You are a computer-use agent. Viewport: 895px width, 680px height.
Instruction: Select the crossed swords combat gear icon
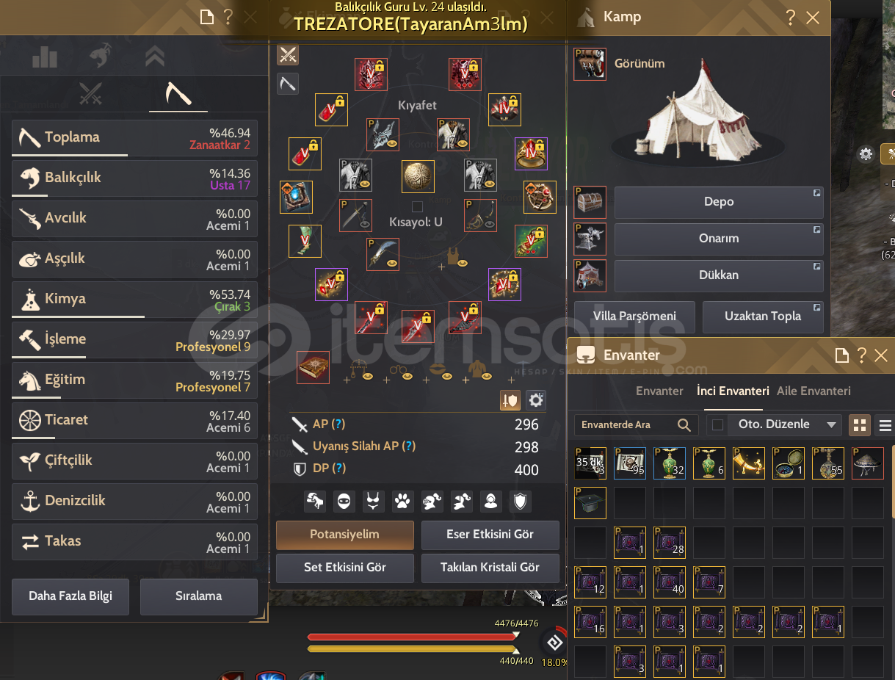288,54
